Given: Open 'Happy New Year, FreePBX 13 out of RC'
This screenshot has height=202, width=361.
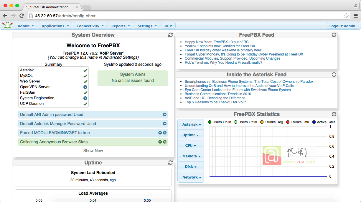Looking at the screenshot, I should click(217, 42).
